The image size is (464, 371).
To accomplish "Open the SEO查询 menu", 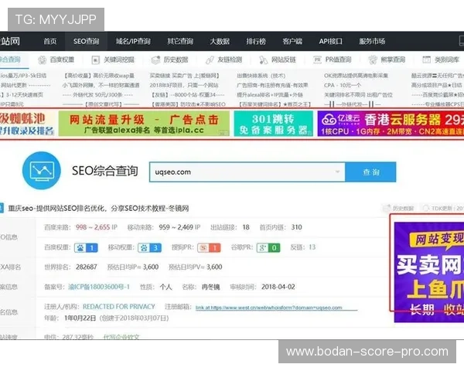I will [x=86, y=41].
